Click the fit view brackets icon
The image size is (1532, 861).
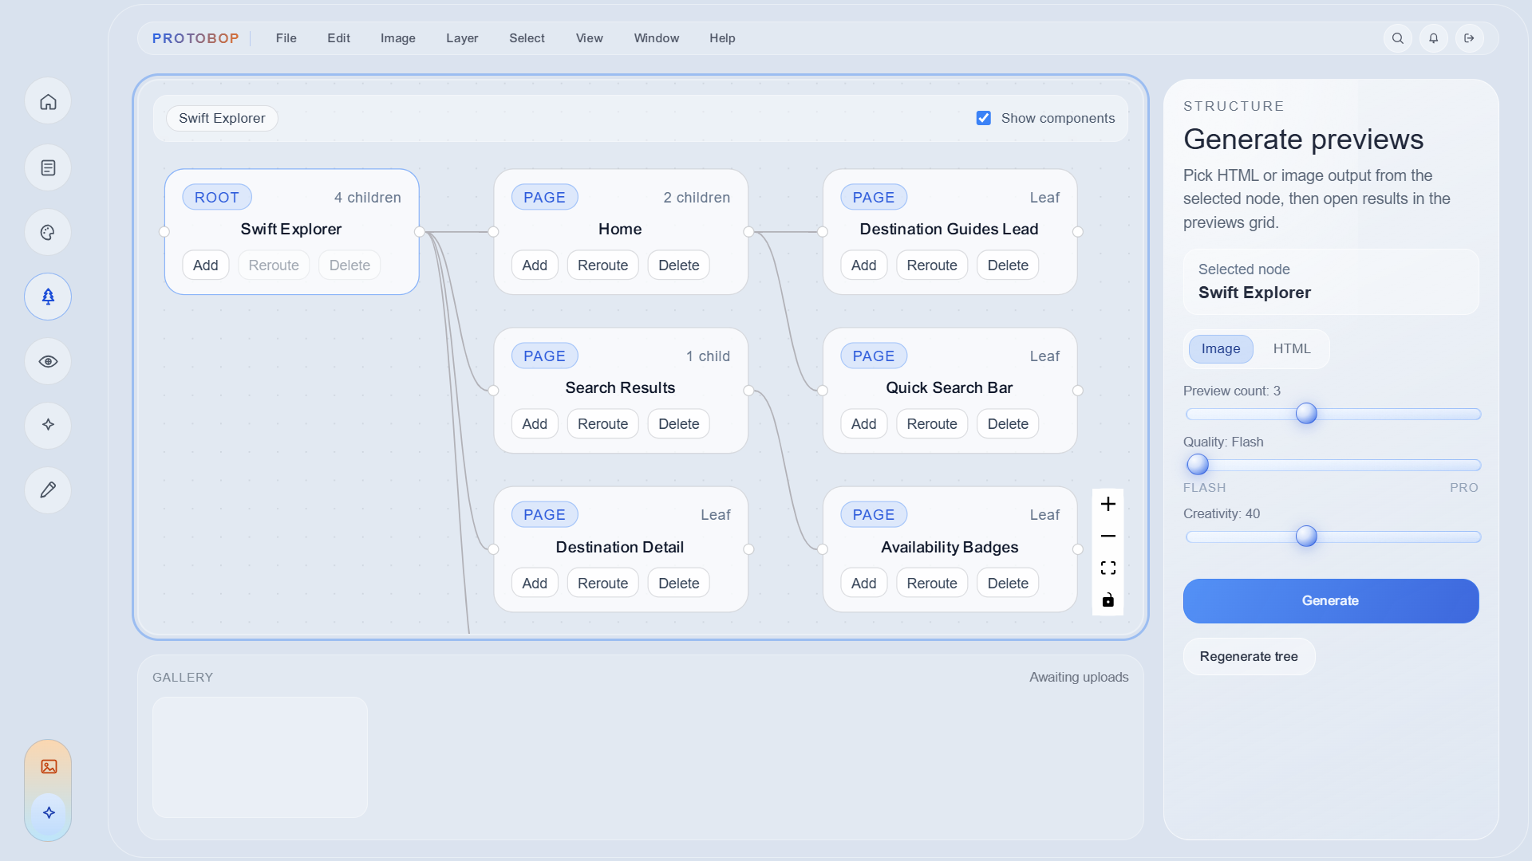tap(1108, 568)
